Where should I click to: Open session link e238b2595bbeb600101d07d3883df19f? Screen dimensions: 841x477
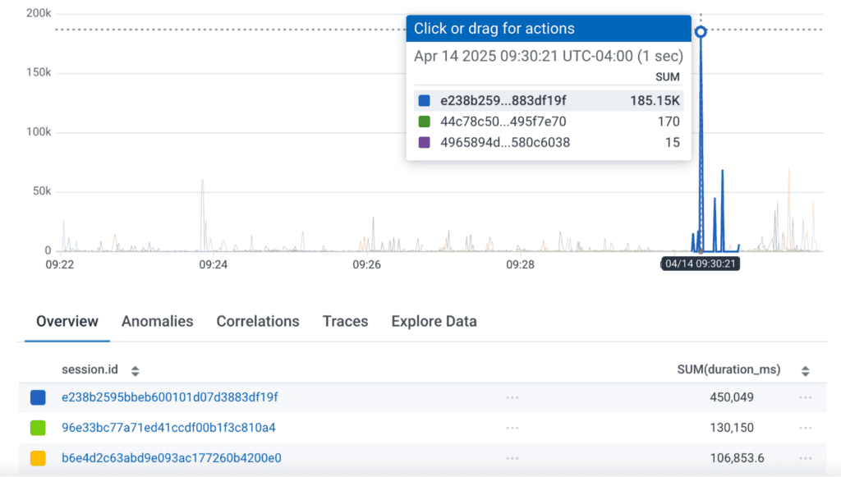(170, 397)
